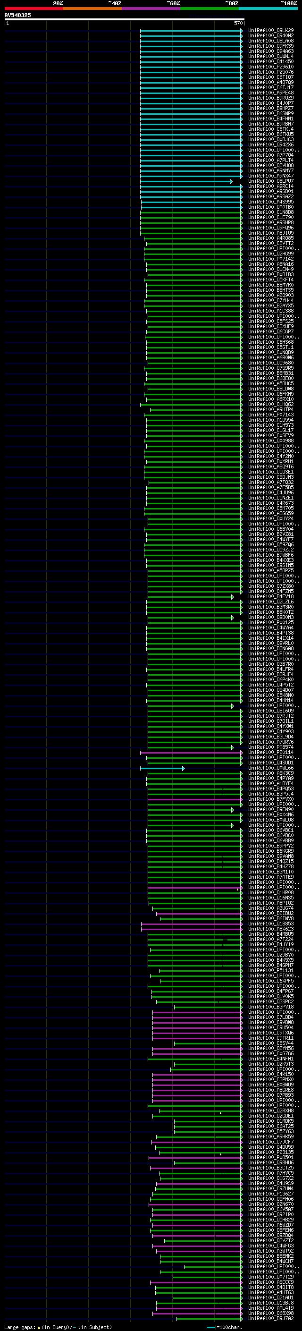302x1331 pixels.
Task: Select the UniRef100_A9NX47 label
Action: [270, 176]
